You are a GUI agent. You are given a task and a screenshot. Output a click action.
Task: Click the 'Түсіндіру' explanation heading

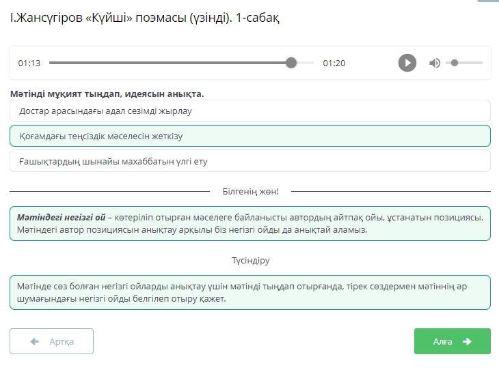point(250,261)
